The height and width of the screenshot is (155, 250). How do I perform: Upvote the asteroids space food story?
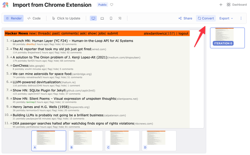pyautogui.click(x=11, y=74)
